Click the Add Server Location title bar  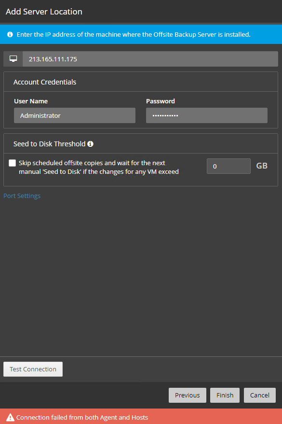pos(44,12)
